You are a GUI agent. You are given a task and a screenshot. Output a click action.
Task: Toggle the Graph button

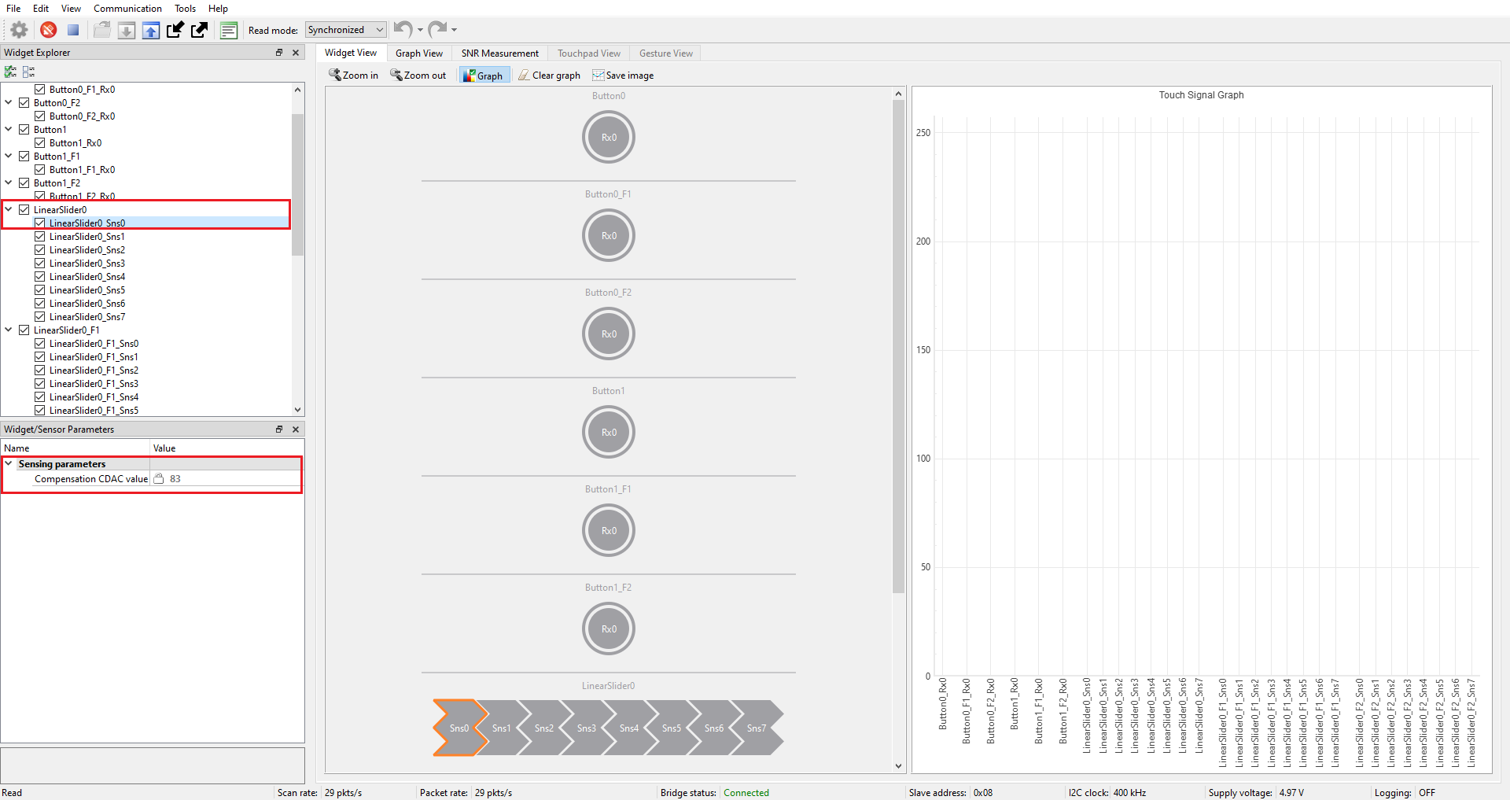[x=484, y=76]
